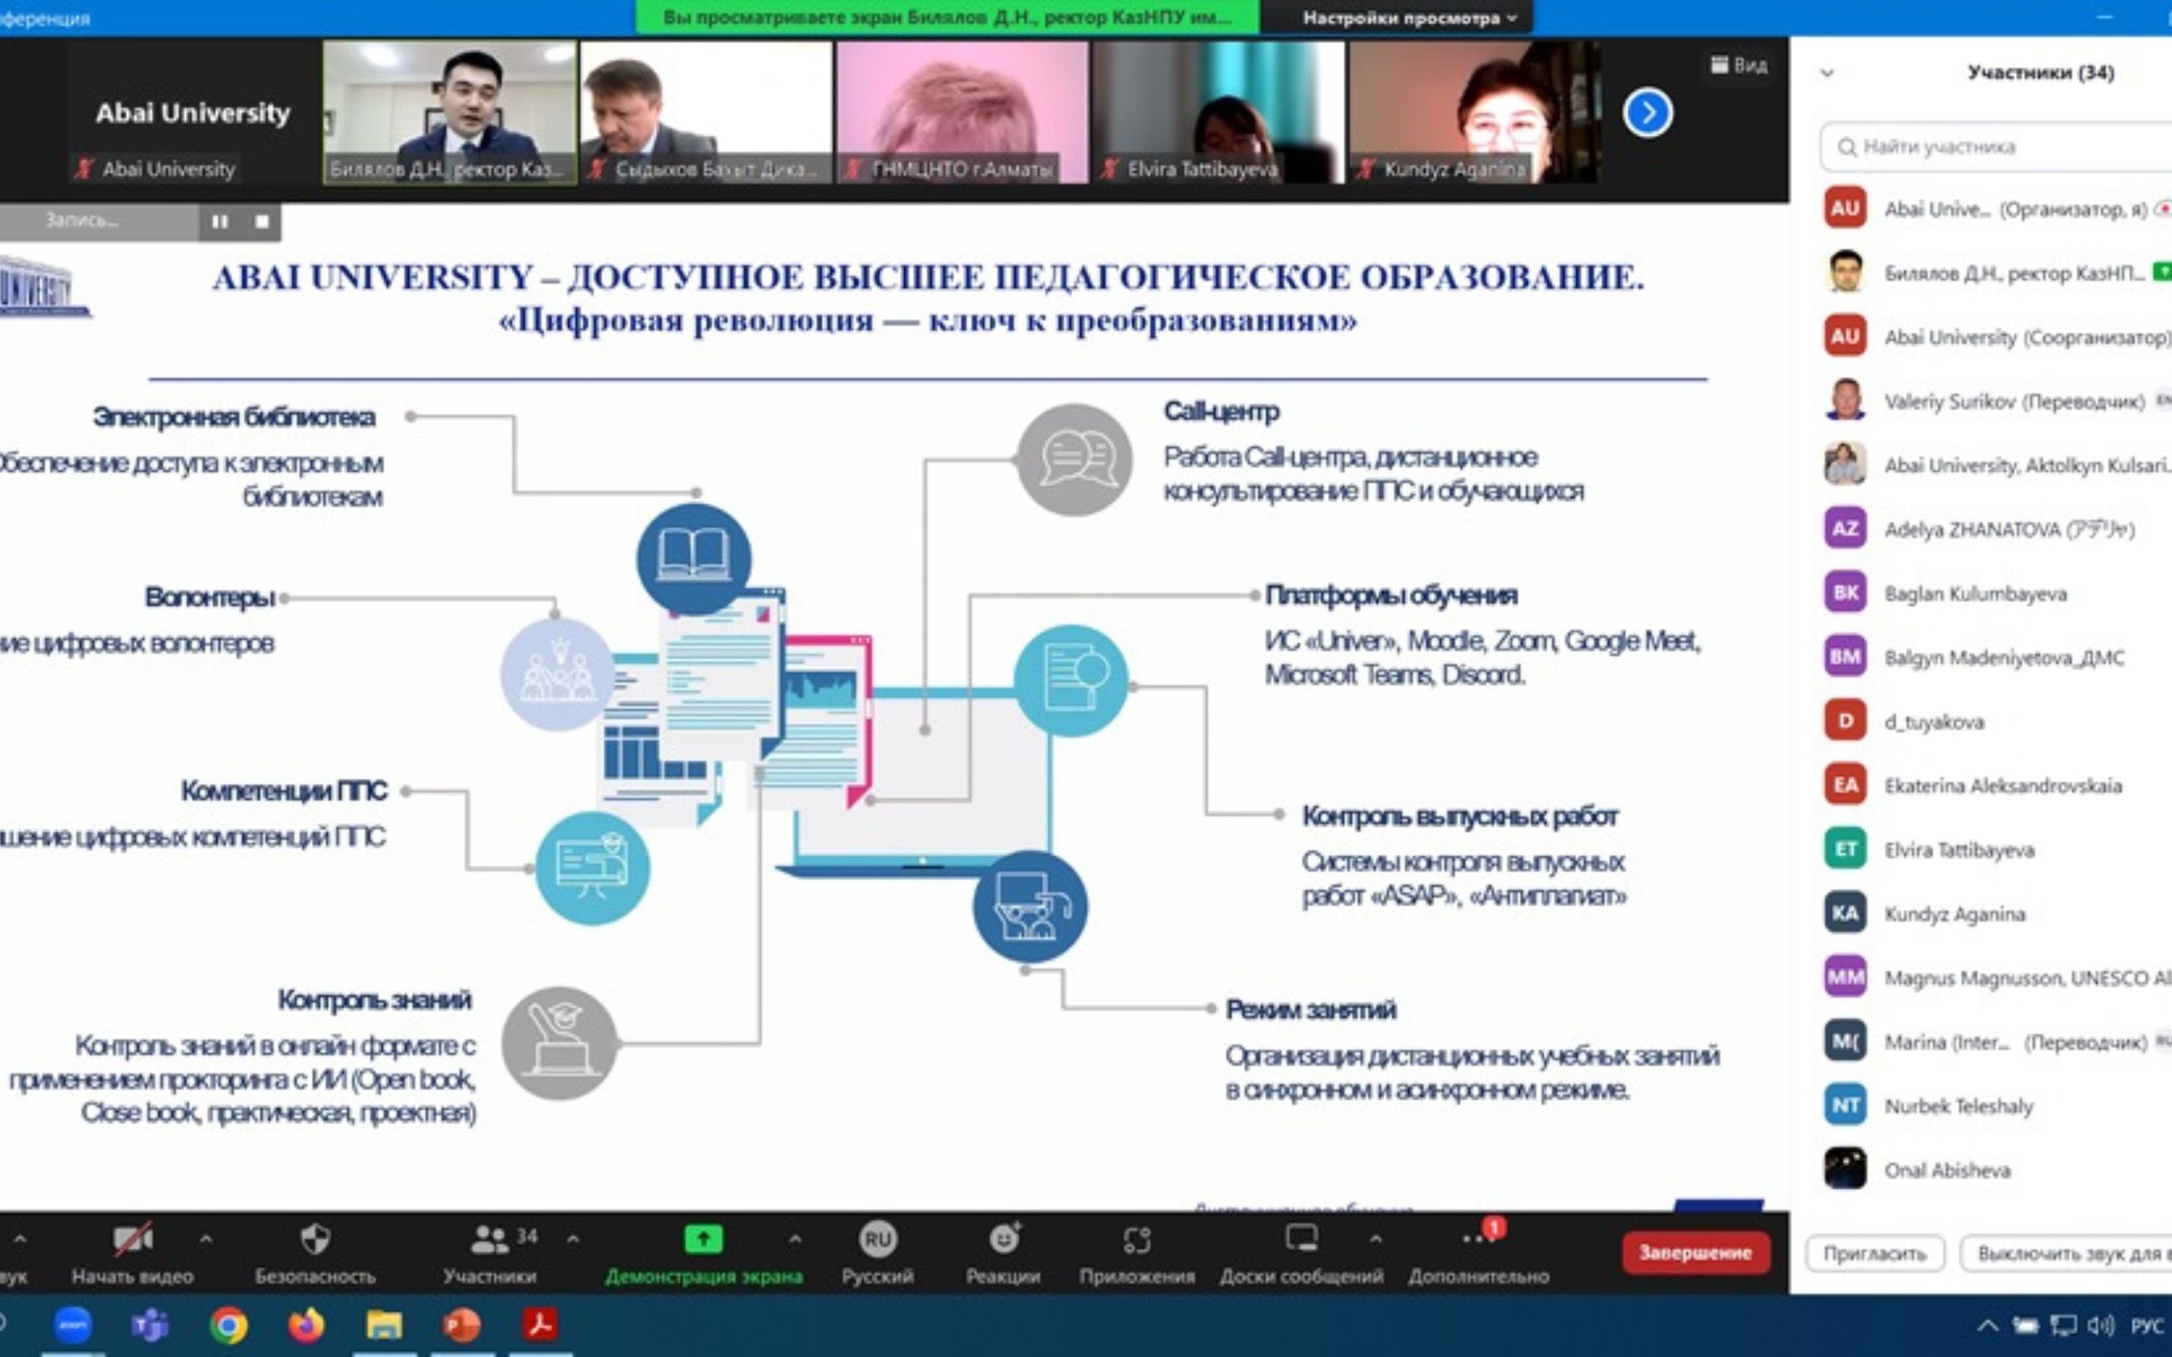2172x1357 pixels.
Task: Click the red Завершение button
Action: pyautogui.click(x=1694, y=1253)
